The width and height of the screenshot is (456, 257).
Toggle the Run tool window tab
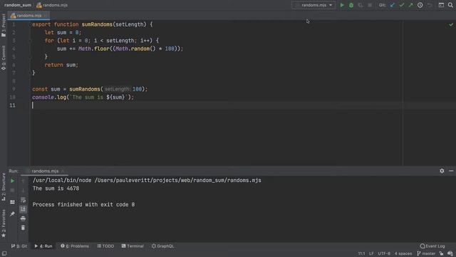click(x=43, y=246)
